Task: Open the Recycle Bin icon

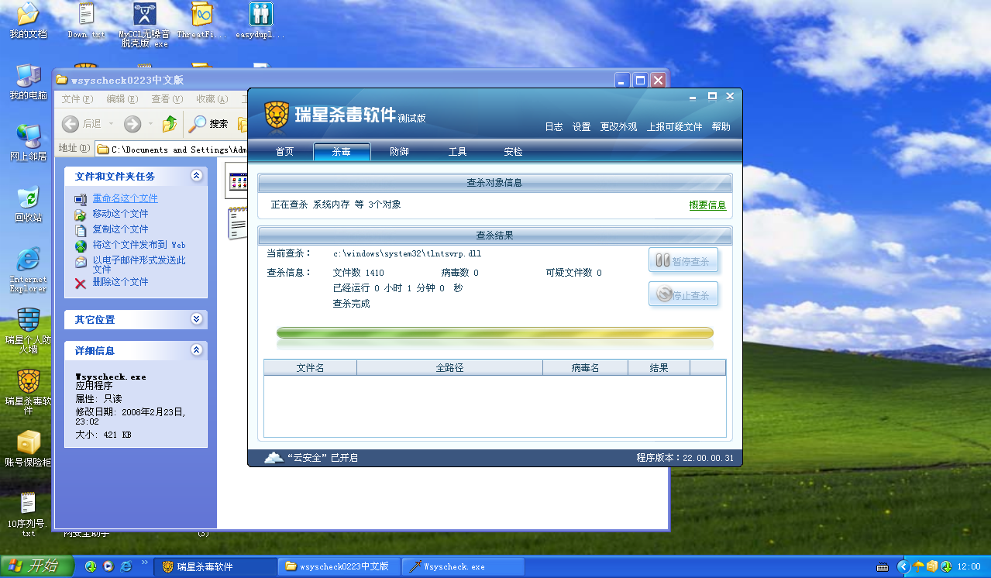Action: click(28, 204)
